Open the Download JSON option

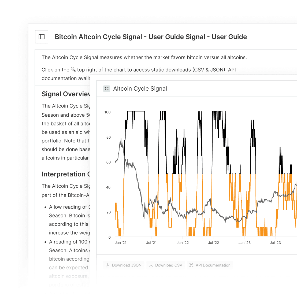coord(124,265)
